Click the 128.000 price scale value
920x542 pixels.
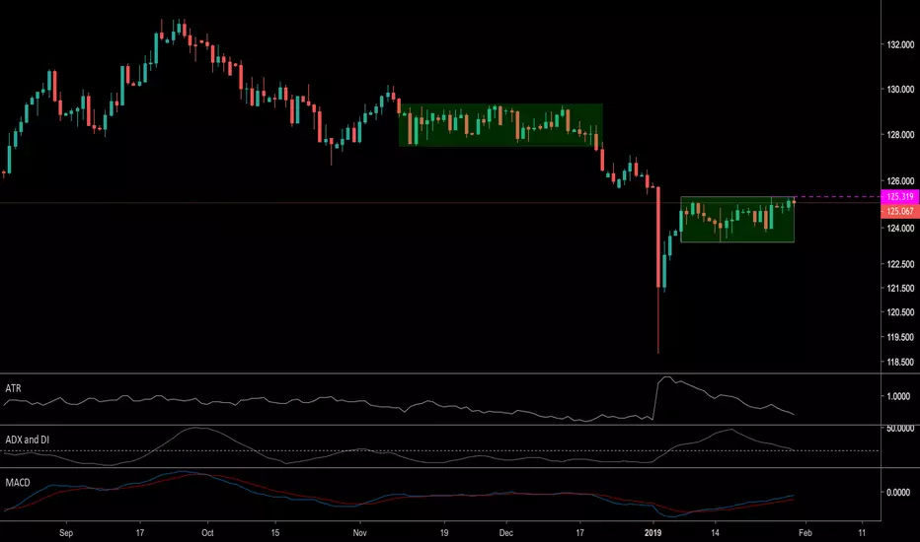tap(900, 135)
